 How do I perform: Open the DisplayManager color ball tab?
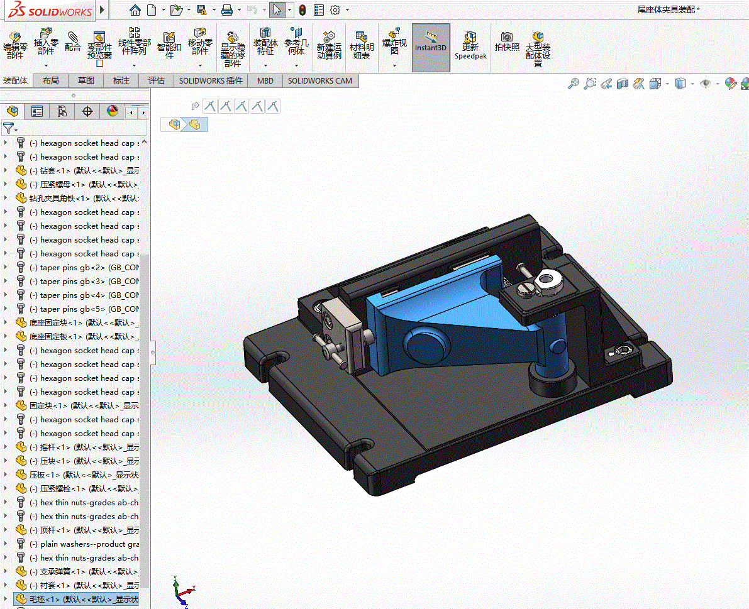(x=113, y=111)
